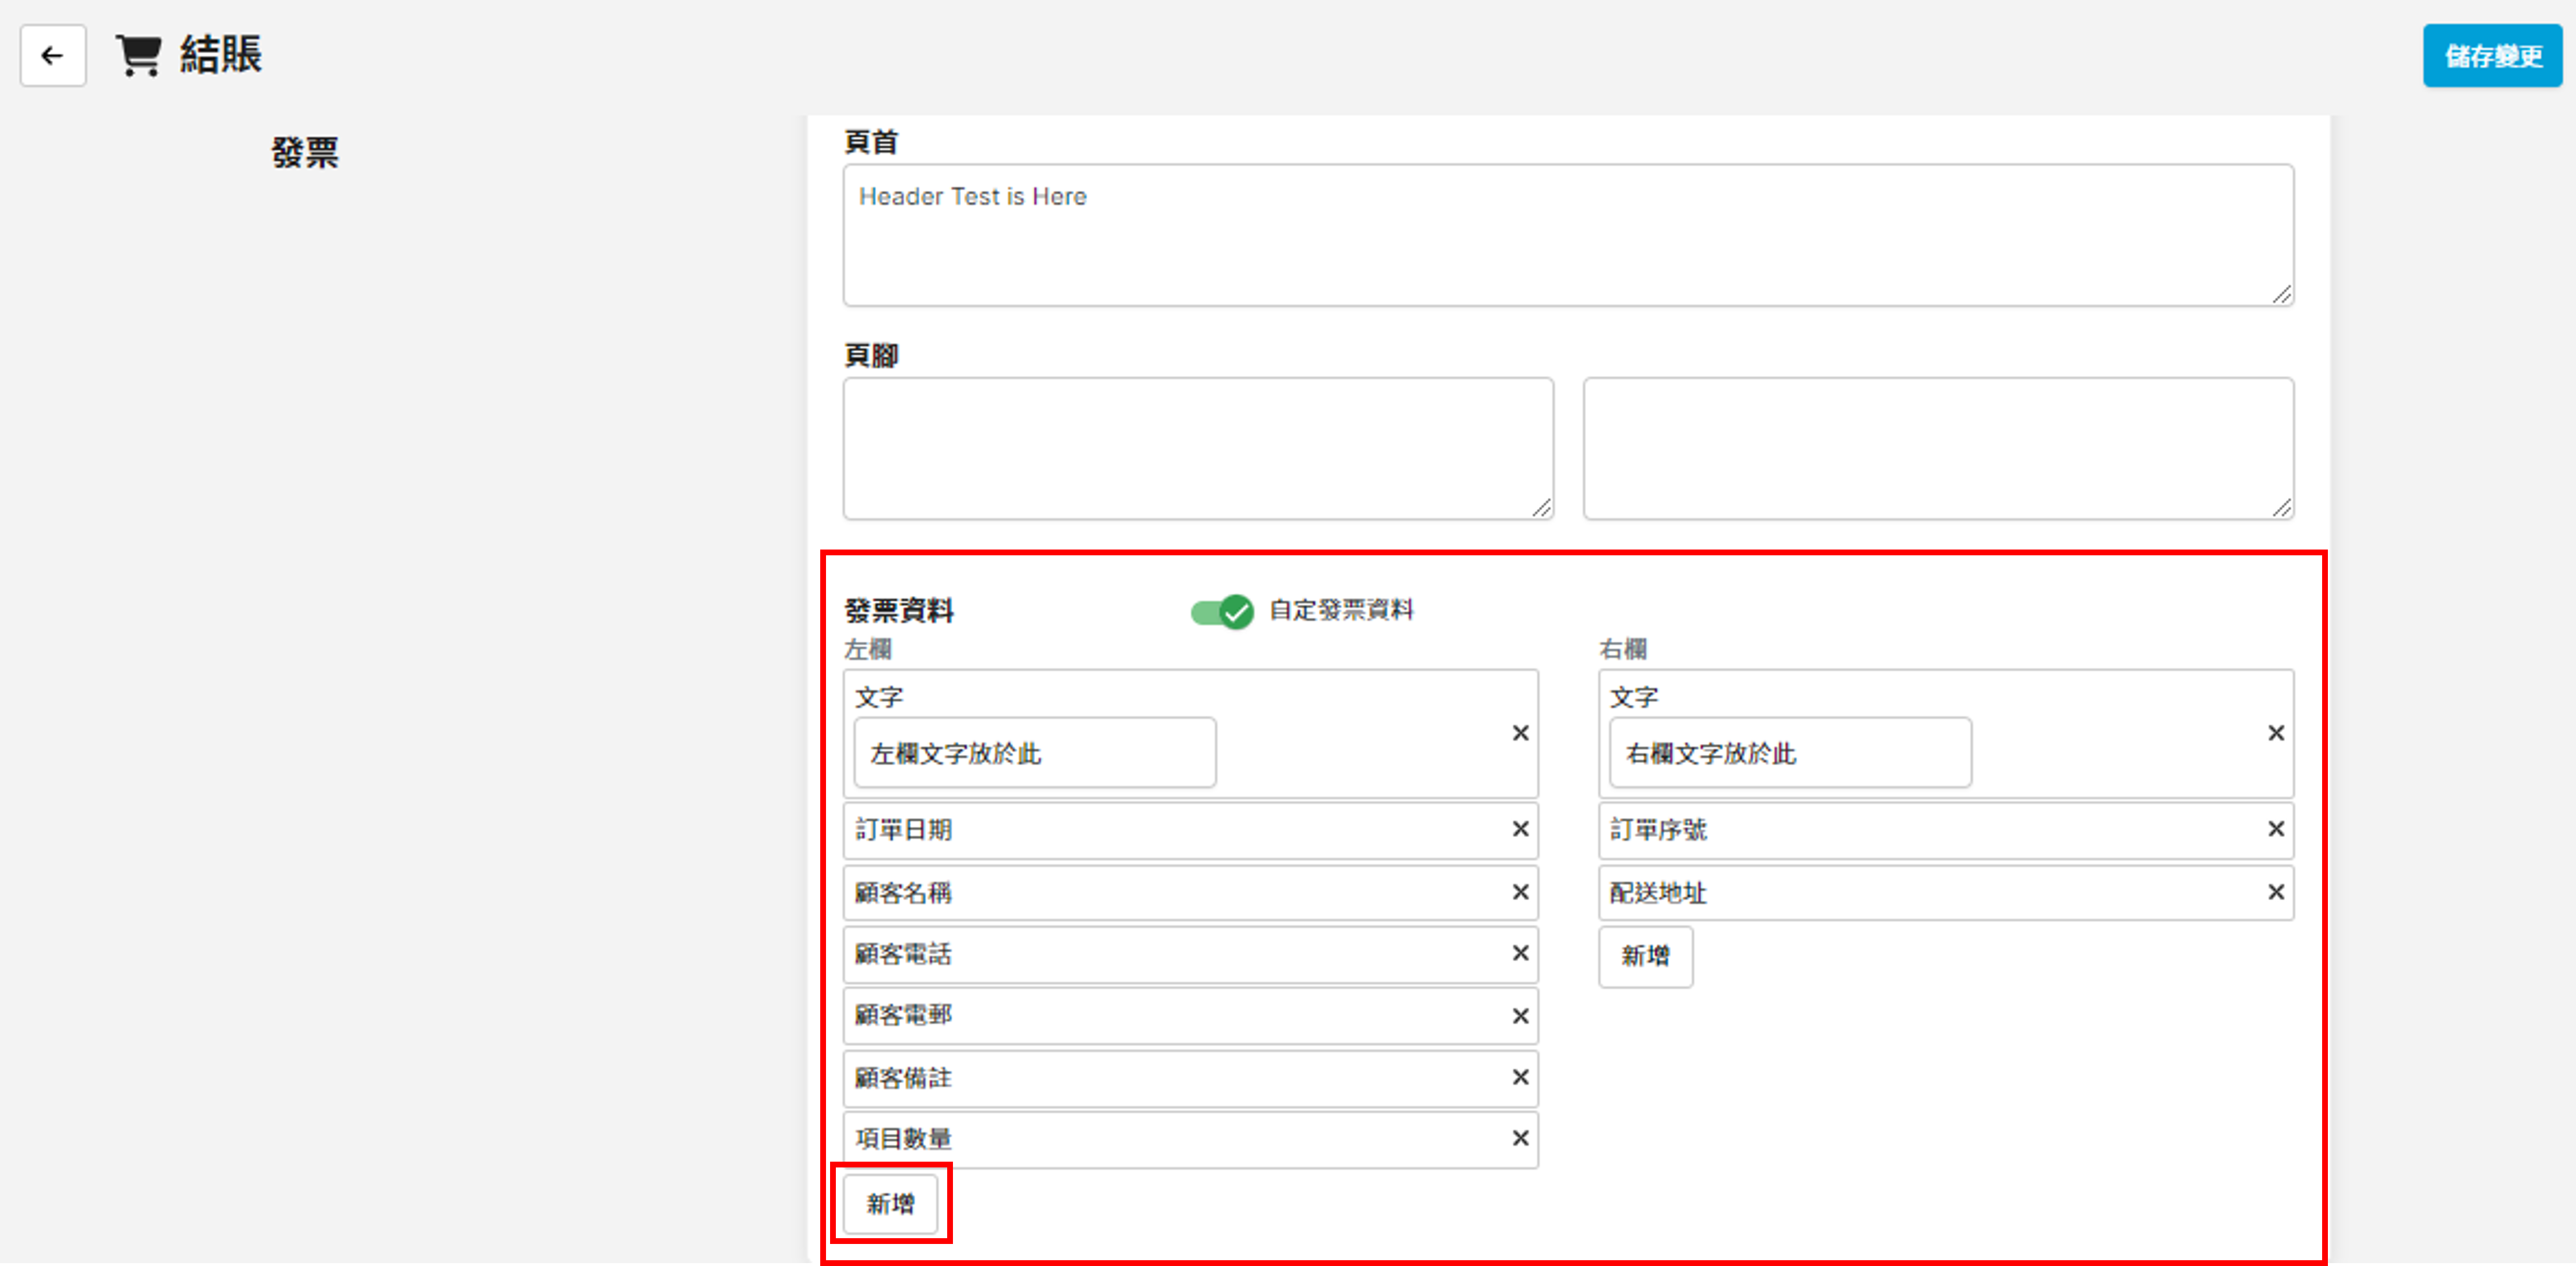Edit the 左欄文字放於此 text input
This screenshot has width=2576, height=1266.
click(x=1034, y=753)
